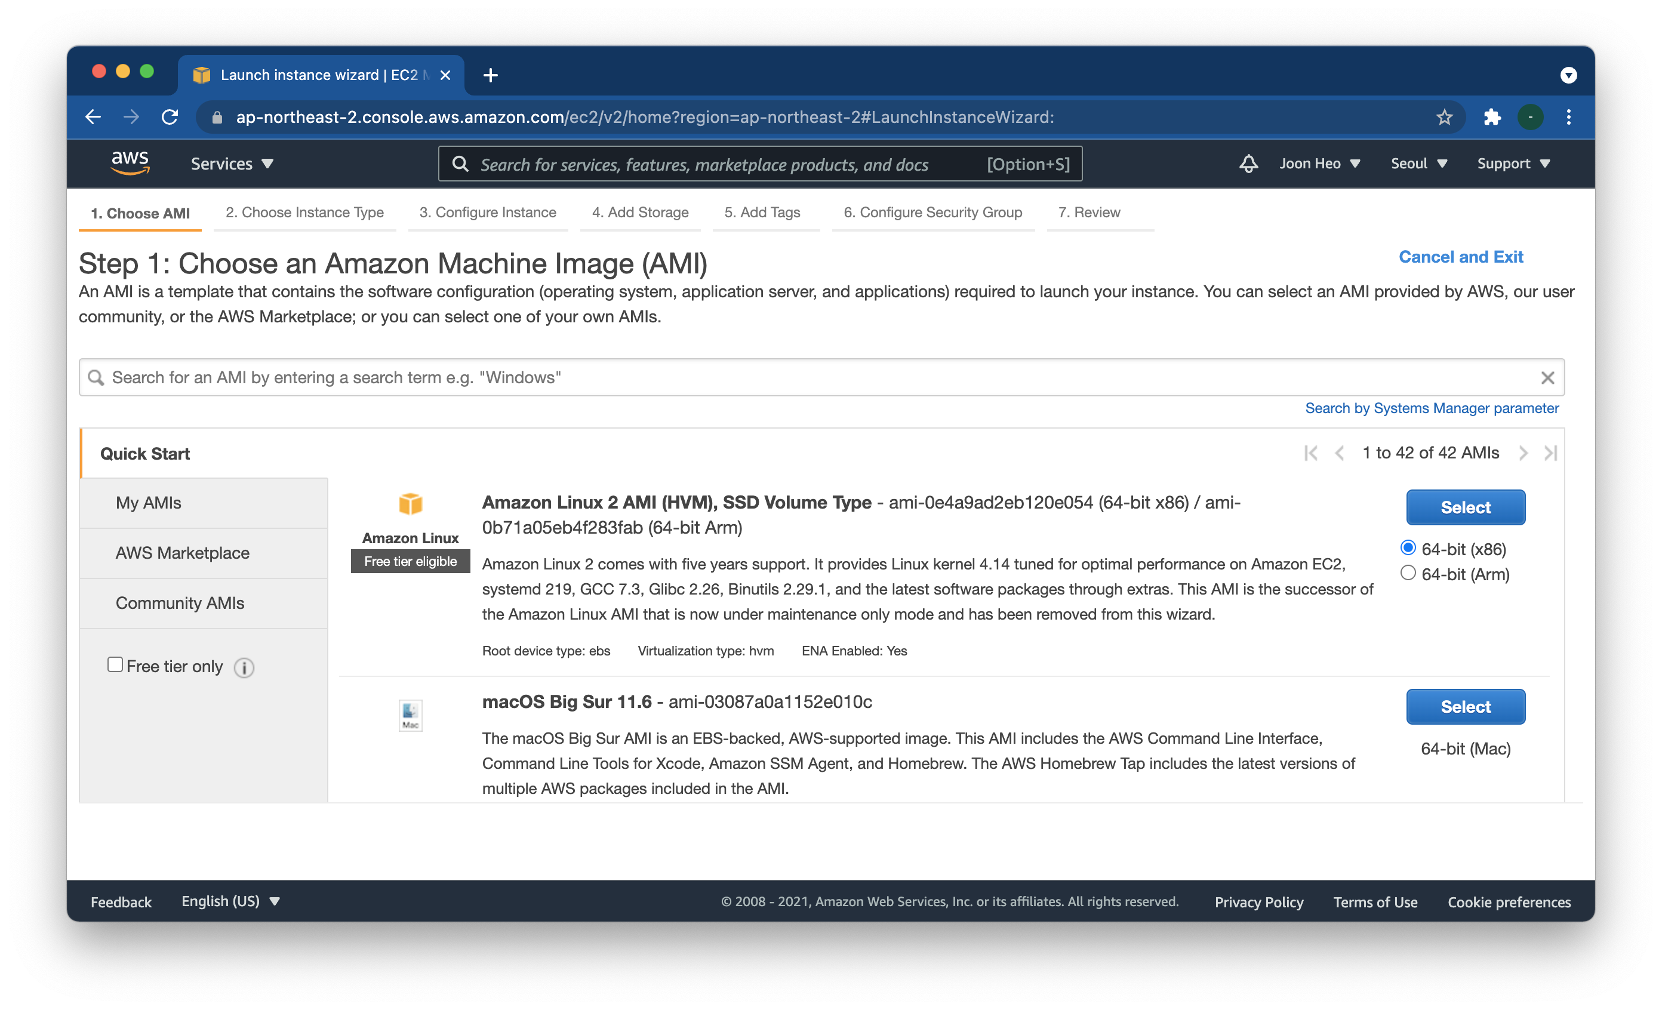
Task: Enable the Free tier only checkbox
Action: [x=115, y=665]
